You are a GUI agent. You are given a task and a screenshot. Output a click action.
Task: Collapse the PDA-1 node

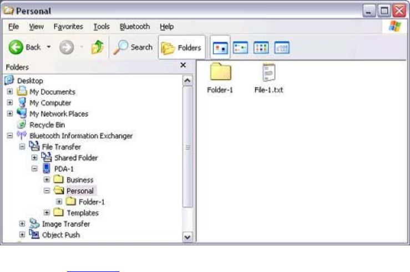(34, 168)
